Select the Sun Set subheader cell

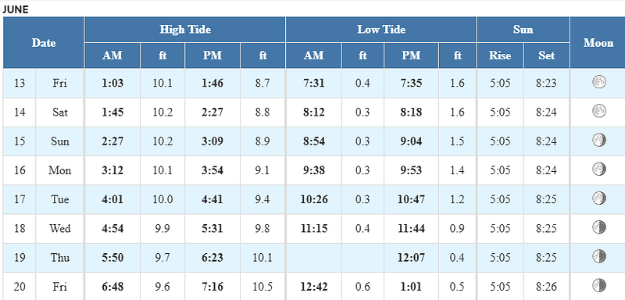(x=546, y=55)
